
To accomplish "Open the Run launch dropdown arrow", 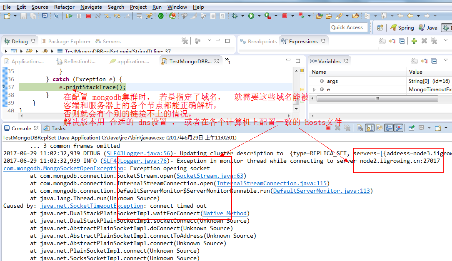I will point(259,16).
